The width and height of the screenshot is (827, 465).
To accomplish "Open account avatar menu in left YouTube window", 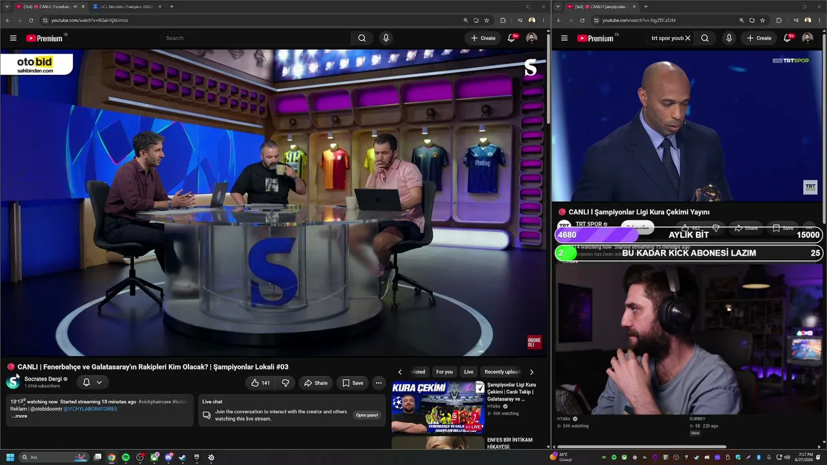I will (x=532, y=38).
